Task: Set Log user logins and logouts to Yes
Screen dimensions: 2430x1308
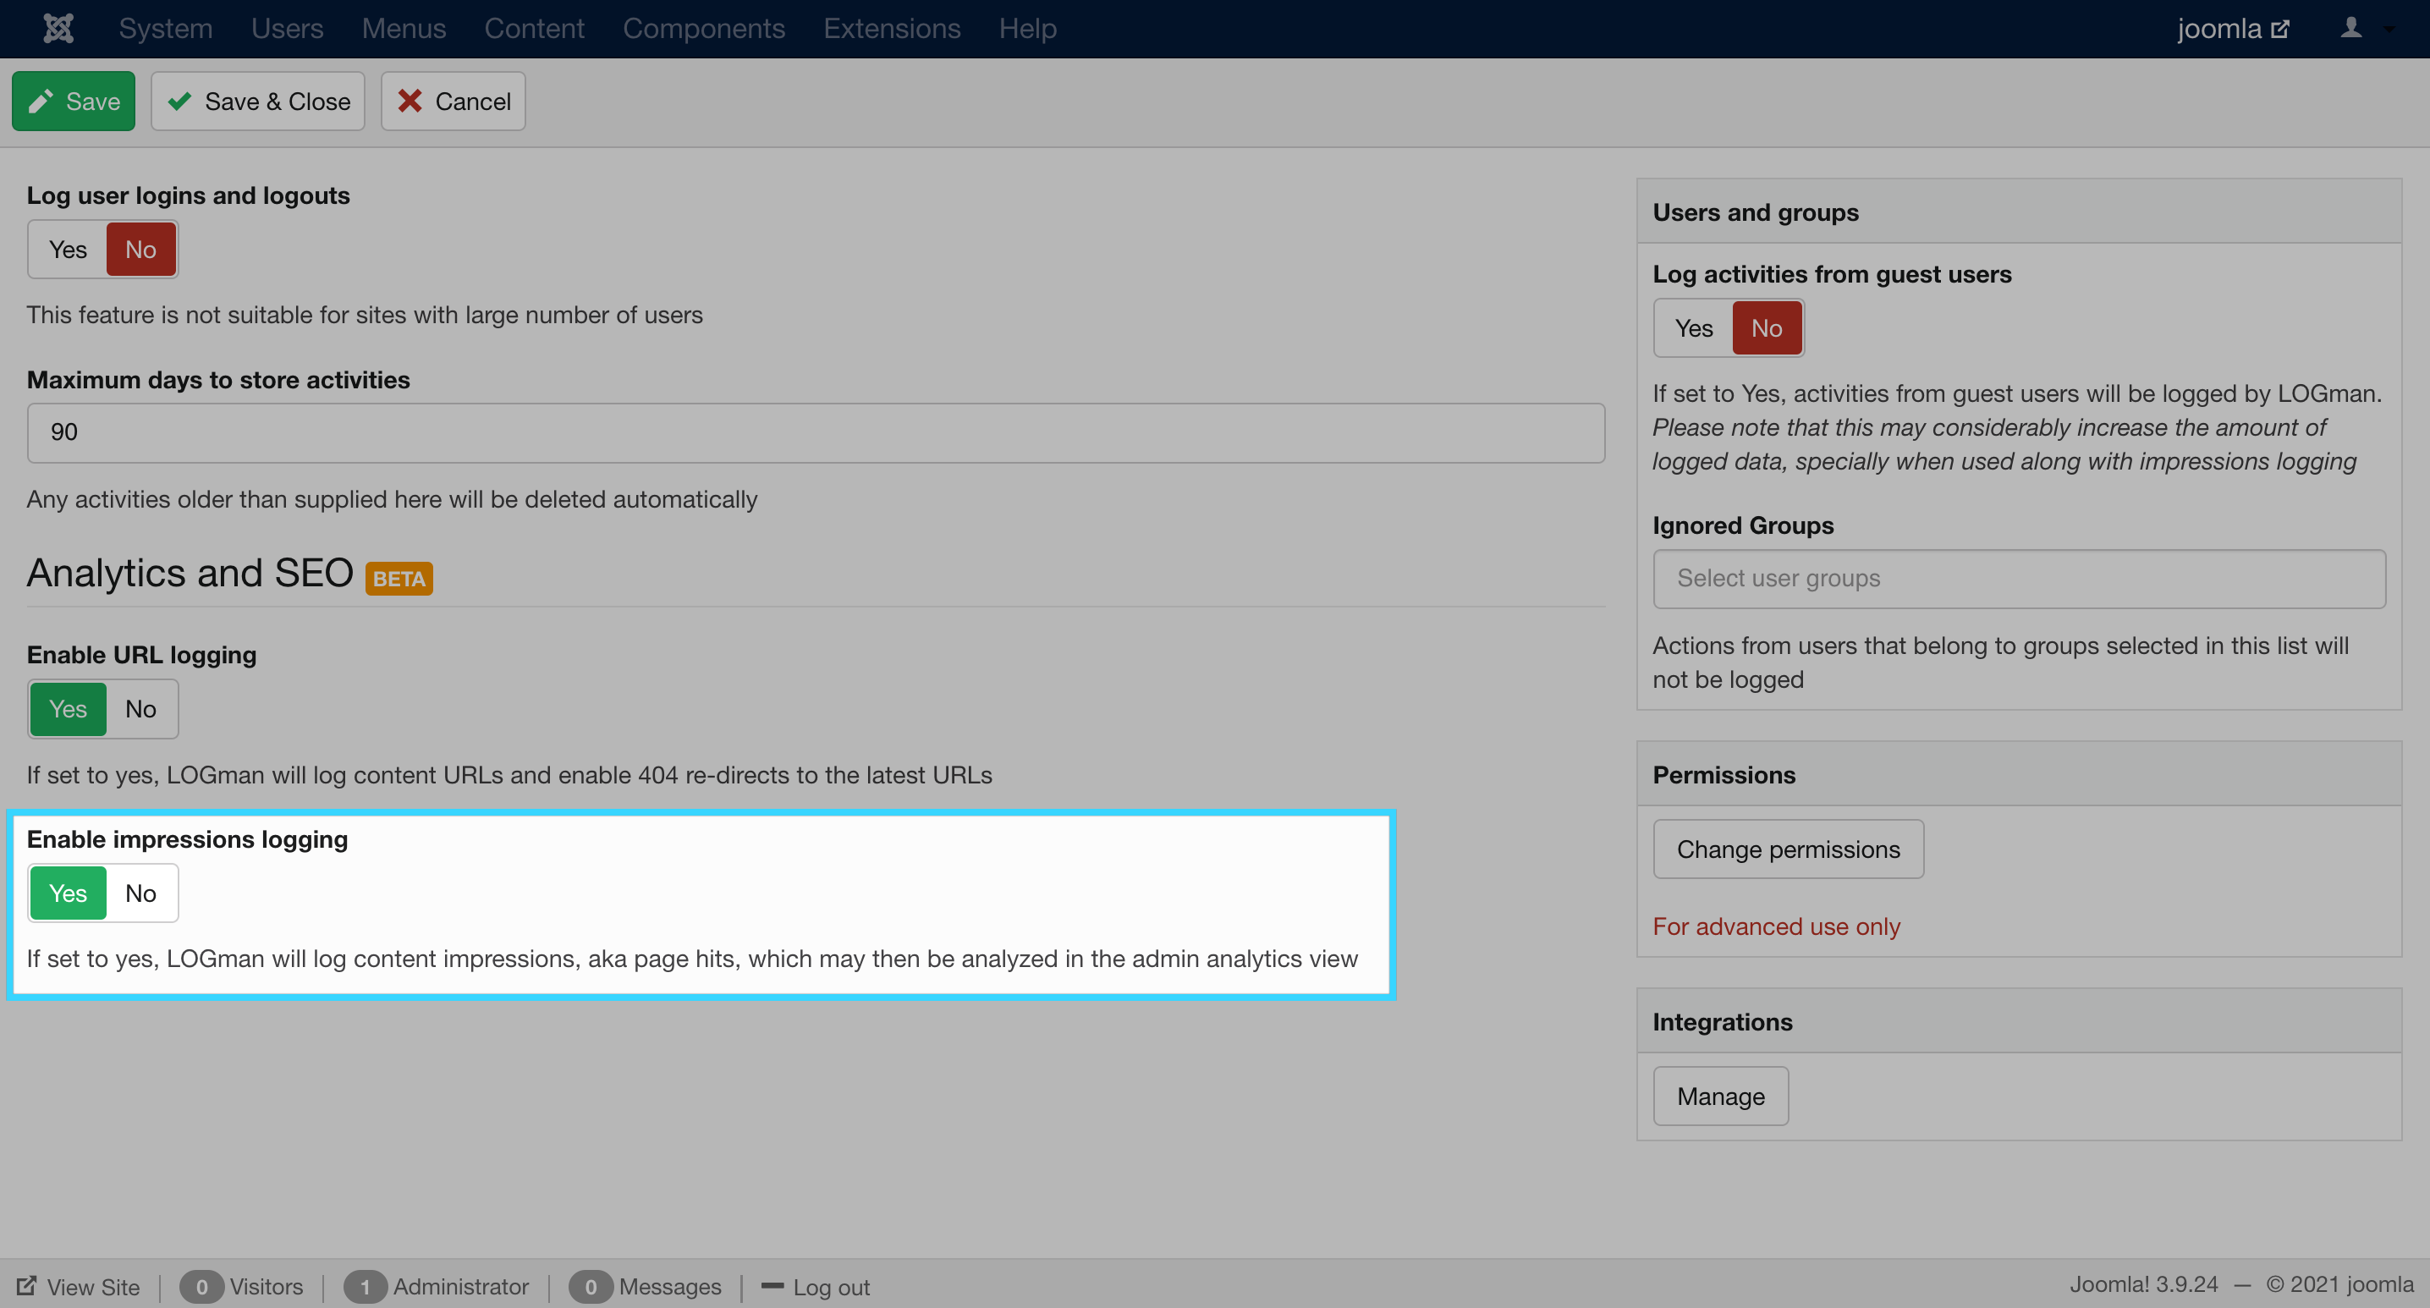Action: (68, 250)
